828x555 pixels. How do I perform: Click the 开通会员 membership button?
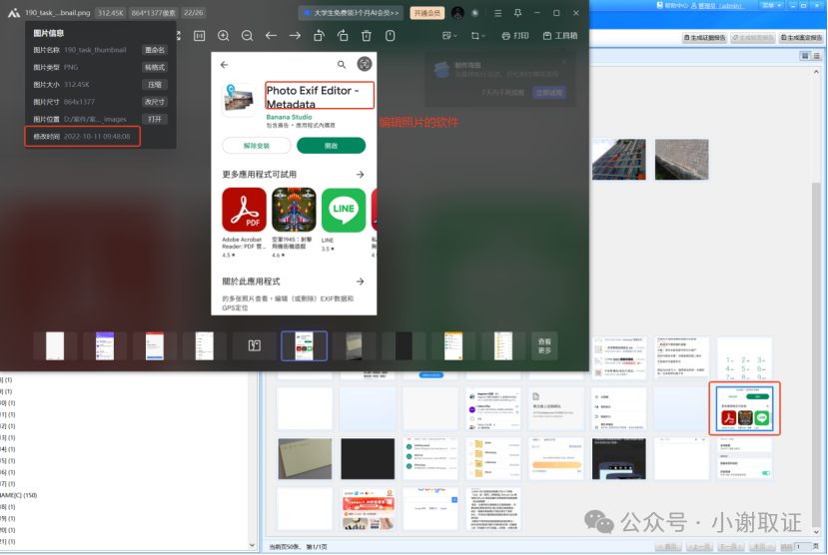coord(427,13)
